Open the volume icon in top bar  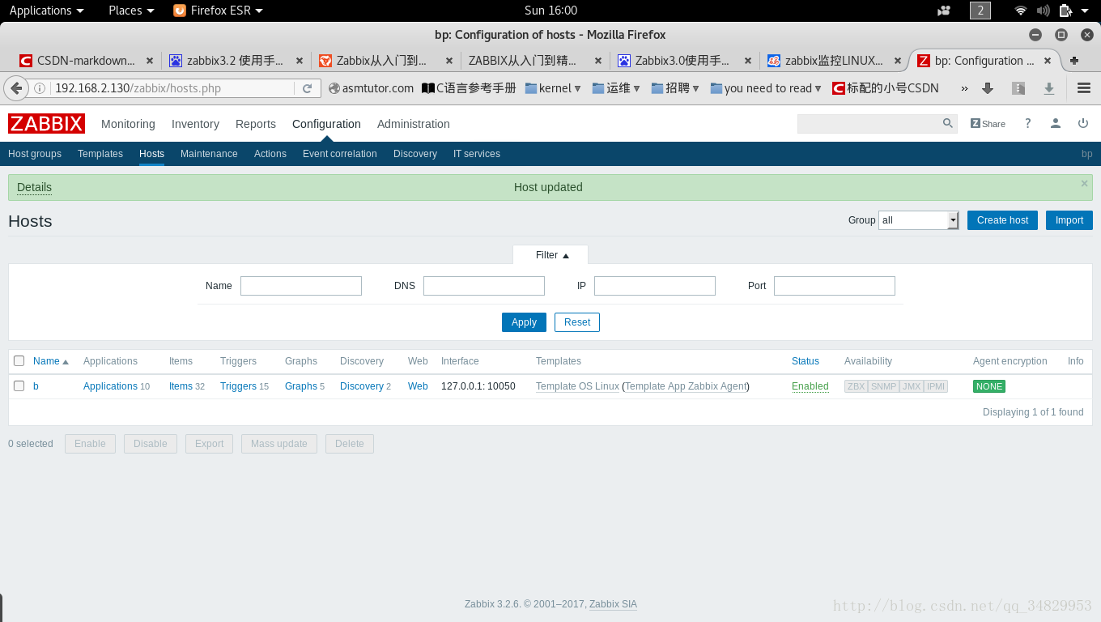1043,11
